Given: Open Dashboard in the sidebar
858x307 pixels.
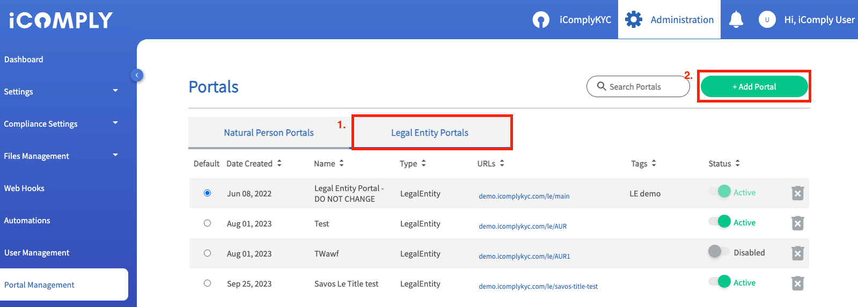Looking at the screenshot, I should pos(24,60).
